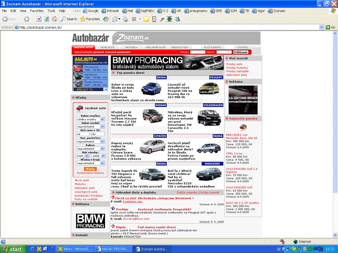Refresh the page using the toolbar icon

47,19
